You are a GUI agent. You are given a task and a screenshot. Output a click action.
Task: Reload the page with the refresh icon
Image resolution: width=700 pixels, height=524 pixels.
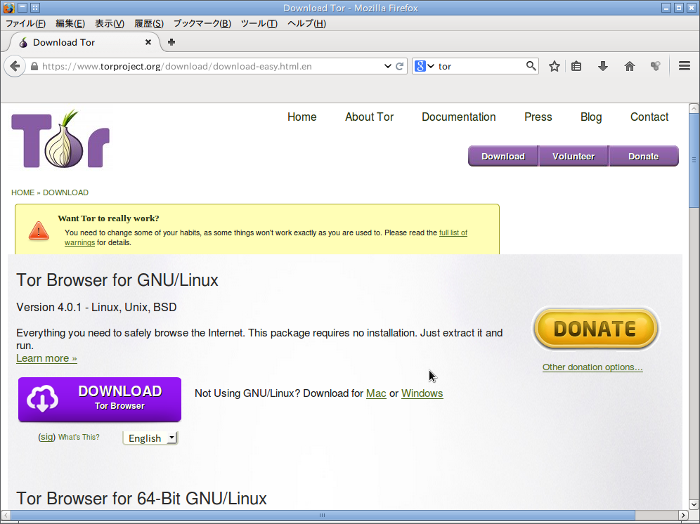point(400,67)
